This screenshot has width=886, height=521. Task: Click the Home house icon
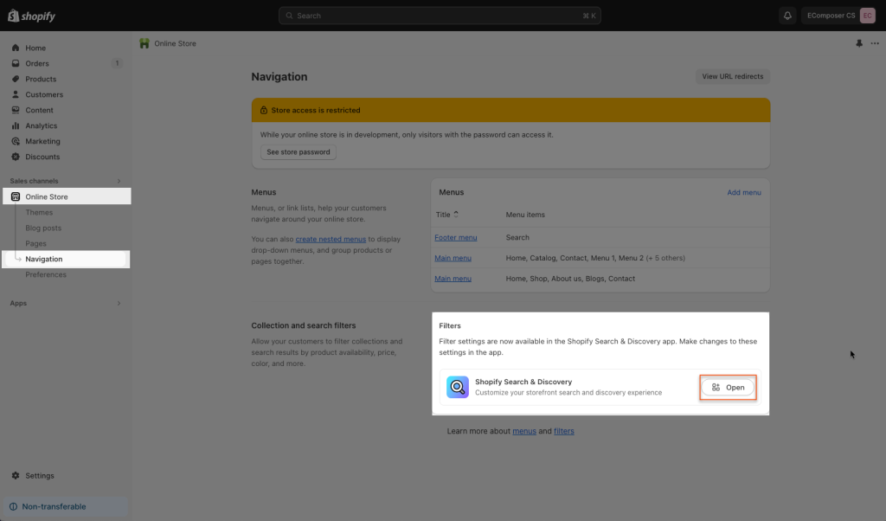point(16,48)
